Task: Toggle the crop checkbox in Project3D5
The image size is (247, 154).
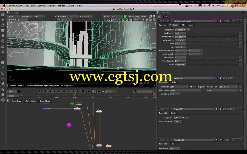Action: [x=183, y=118]
